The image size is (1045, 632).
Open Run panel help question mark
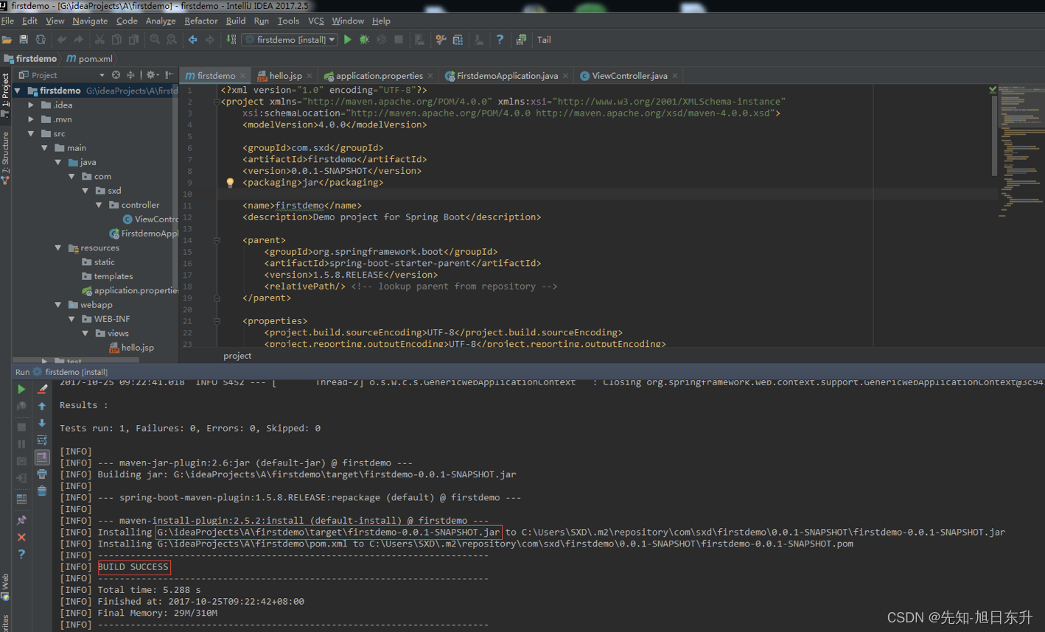coord(21,554)
